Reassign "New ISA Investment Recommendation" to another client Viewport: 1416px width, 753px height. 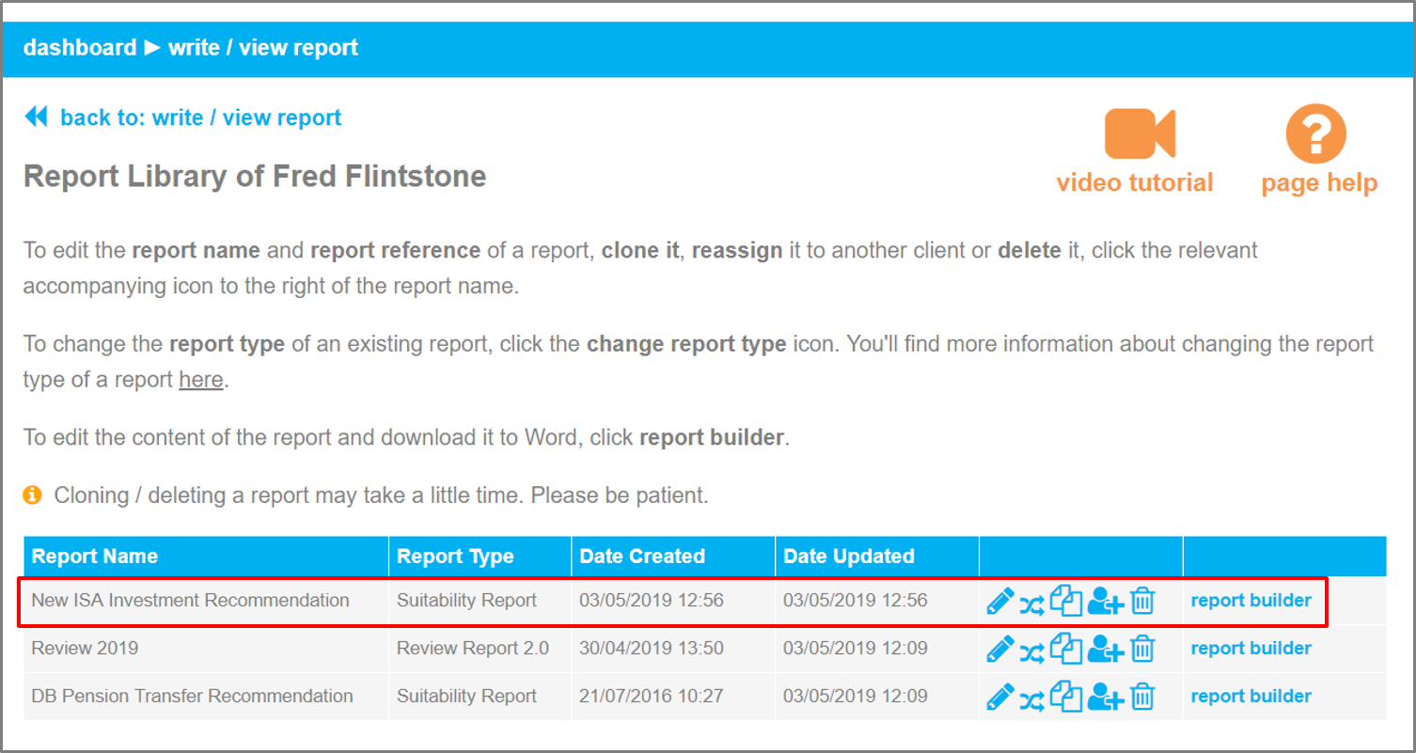click(1106, 600)
